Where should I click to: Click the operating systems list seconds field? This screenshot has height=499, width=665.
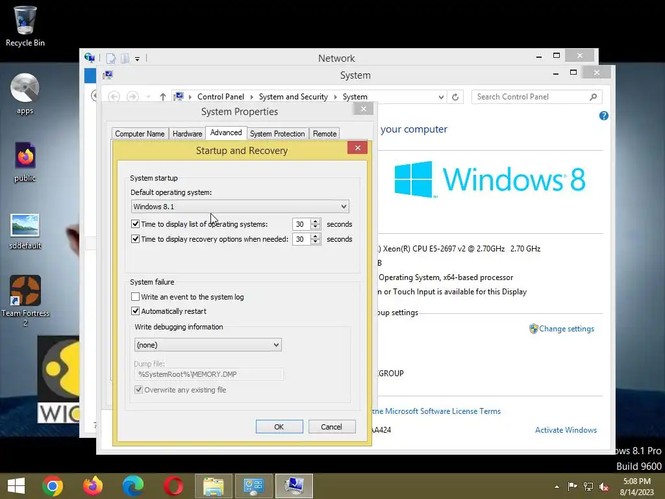(301, 224)
